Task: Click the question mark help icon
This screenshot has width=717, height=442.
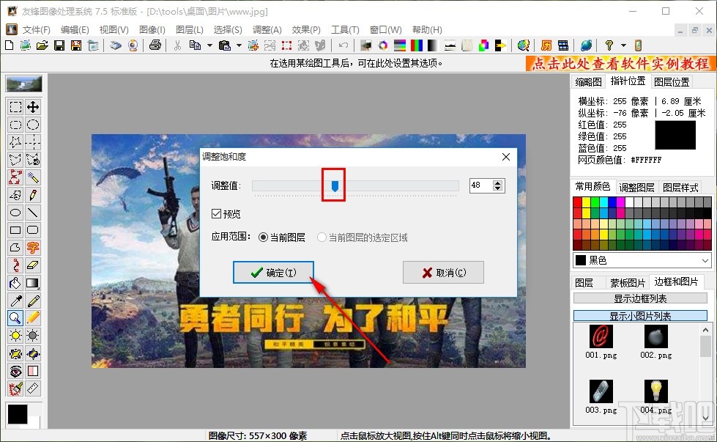Action: coord(609,45)
